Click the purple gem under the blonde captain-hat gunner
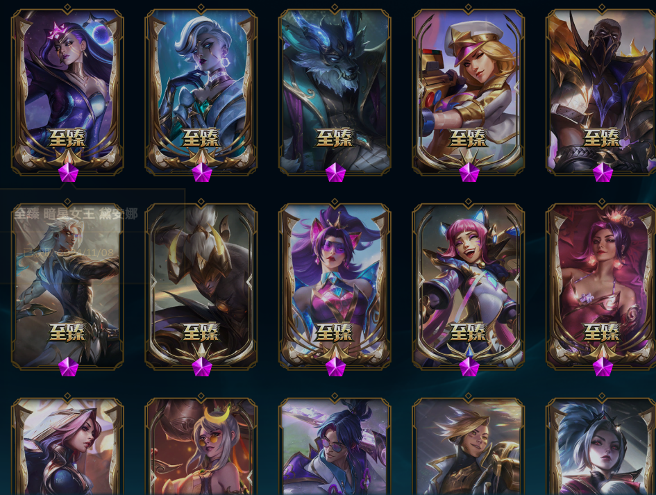 [x=469, y=172]
